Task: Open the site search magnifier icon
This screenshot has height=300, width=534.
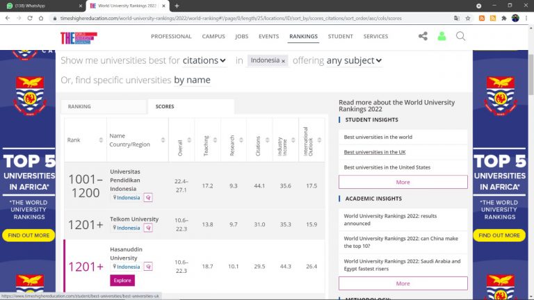Action: (460, 36)
